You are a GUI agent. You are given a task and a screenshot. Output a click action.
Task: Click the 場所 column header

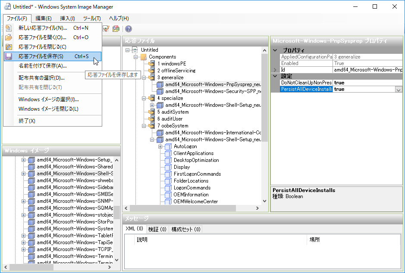(353, 240)
